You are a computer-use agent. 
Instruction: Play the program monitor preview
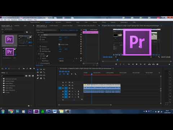click(137, 64)
